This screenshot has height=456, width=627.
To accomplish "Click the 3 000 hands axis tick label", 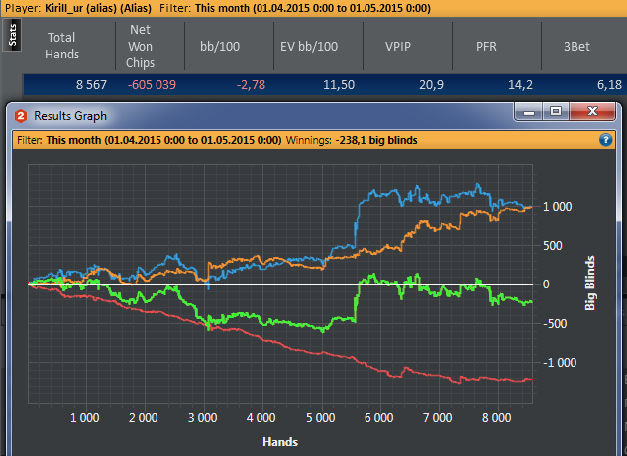I will [202, 418].
